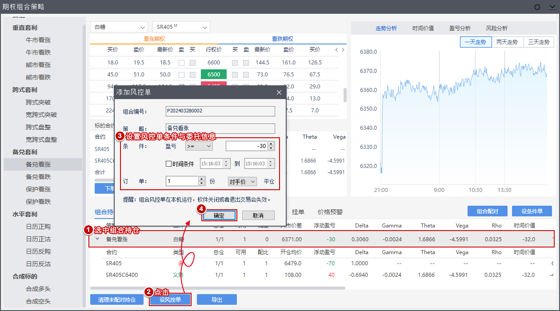Image resolution: width=560 pixels, height=311 pixels.
Task: Select 牛市看涨 strategy in sidebar
Action: (38, 40)
